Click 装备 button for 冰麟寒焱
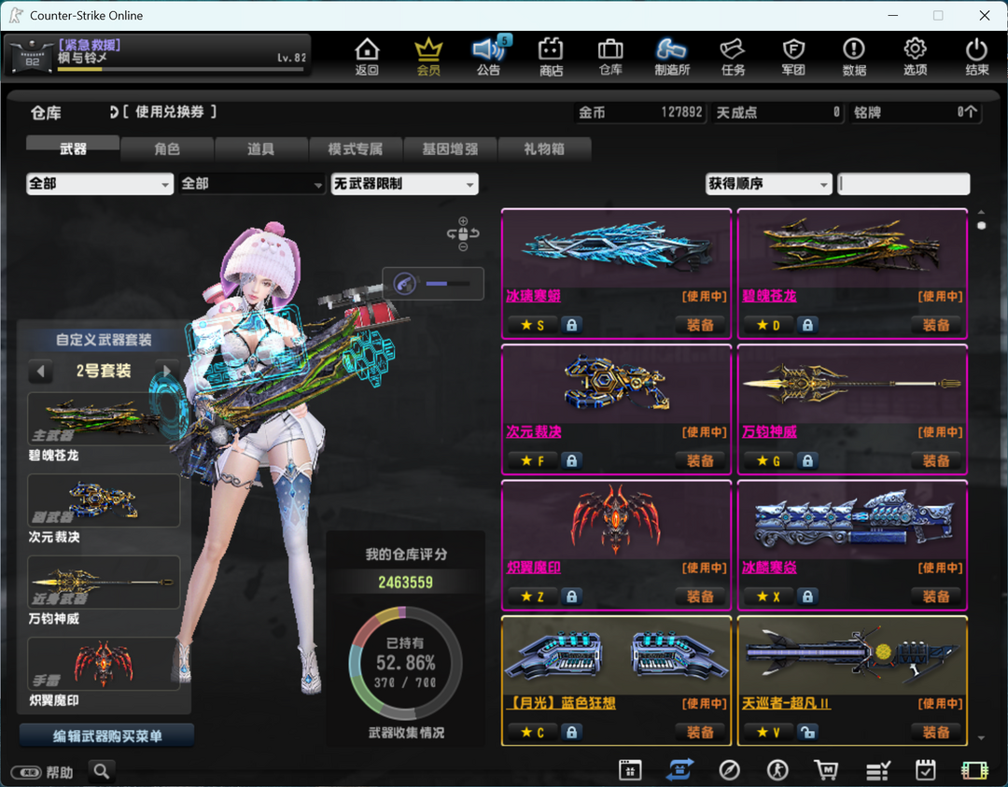1008x787 pixels. tap(936, 597)
